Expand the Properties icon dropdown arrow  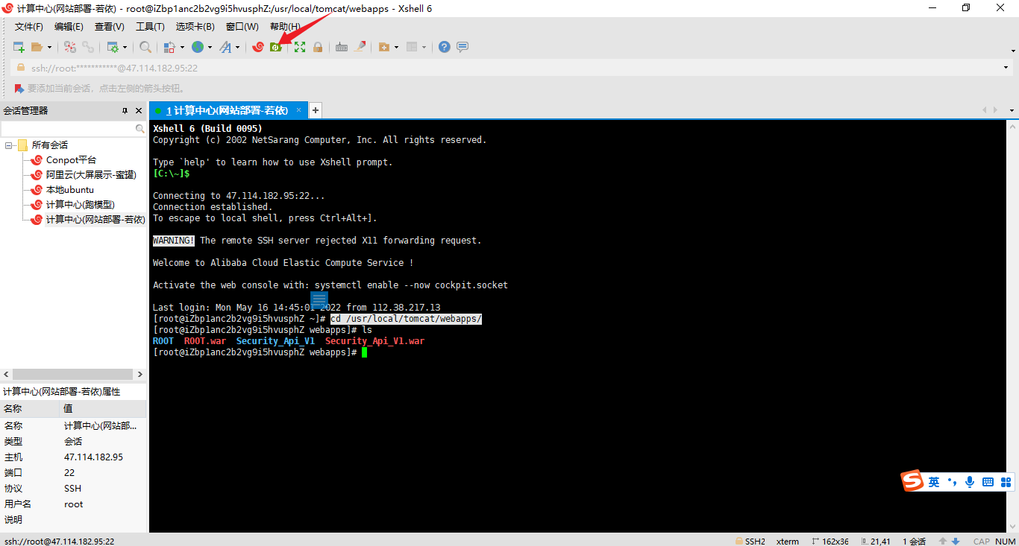pos(125,47)
